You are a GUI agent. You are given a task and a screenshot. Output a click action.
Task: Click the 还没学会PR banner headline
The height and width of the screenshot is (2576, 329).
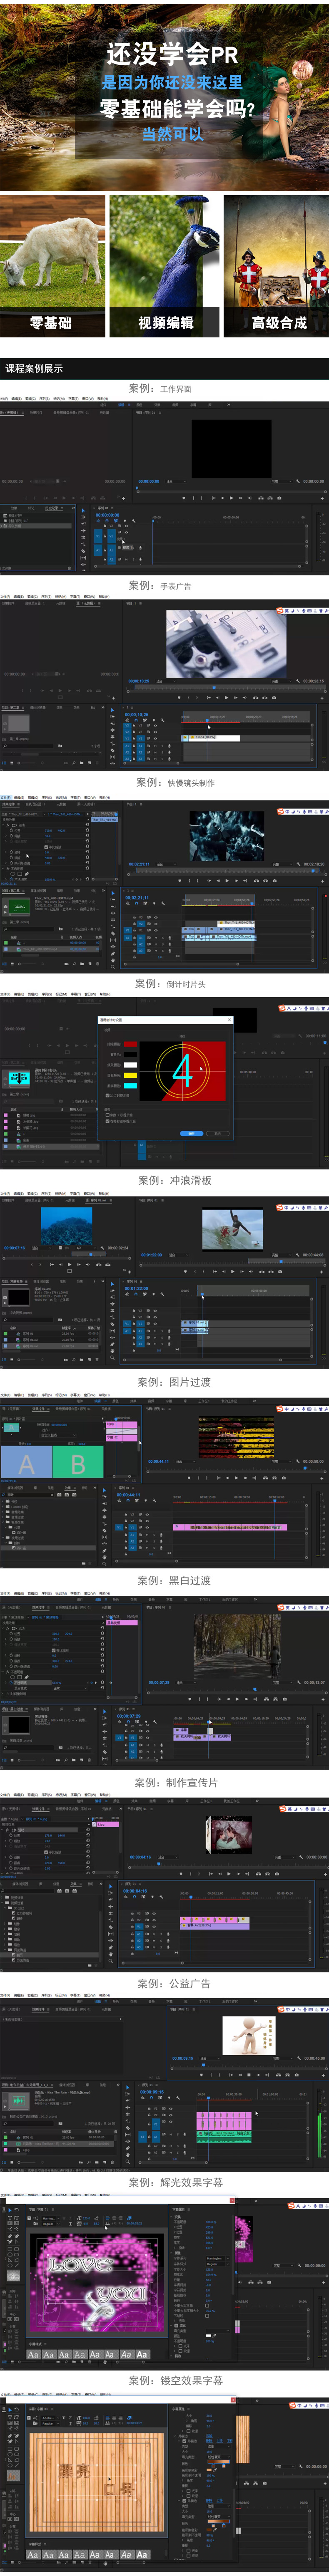tap(172, 54)
